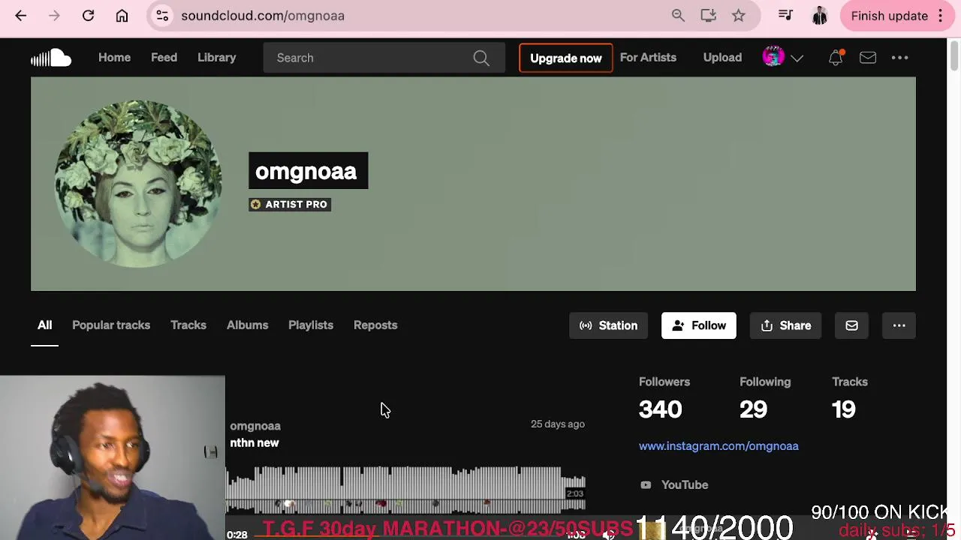Click the 25 days ago timestamp

pos(558,424)
